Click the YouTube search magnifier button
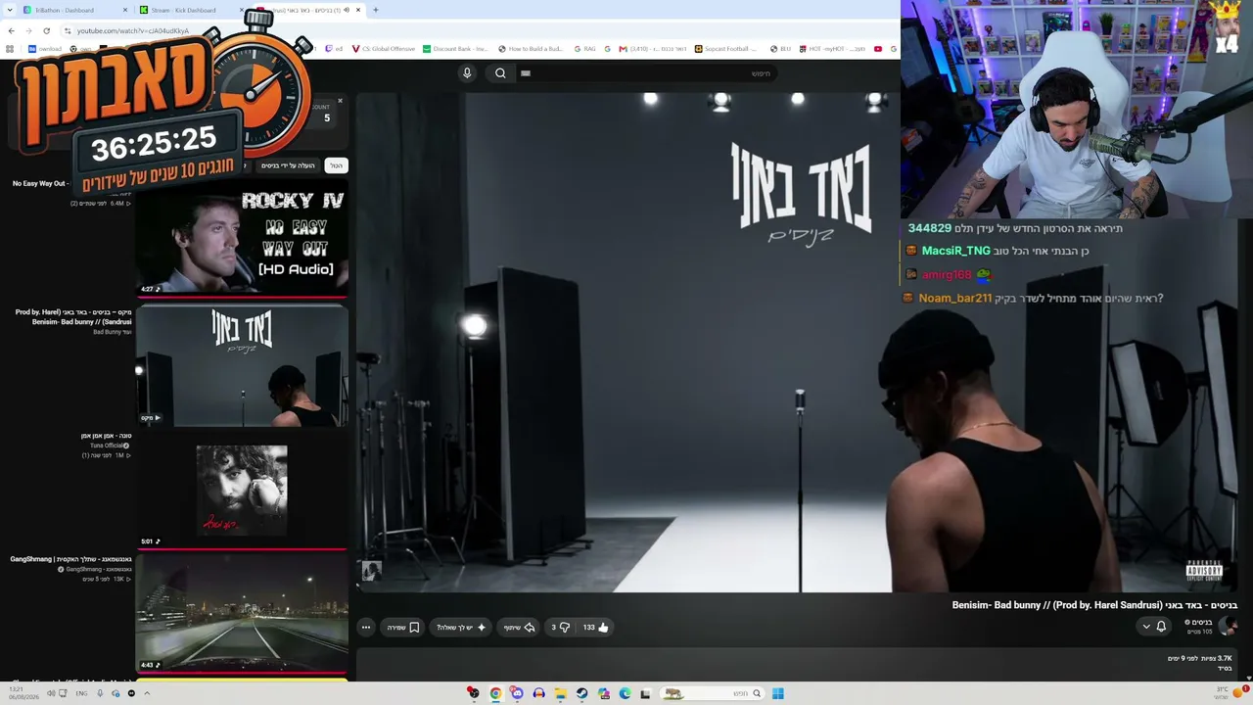Viewport: 1253px width, 705px height. (x=500, y=73)
